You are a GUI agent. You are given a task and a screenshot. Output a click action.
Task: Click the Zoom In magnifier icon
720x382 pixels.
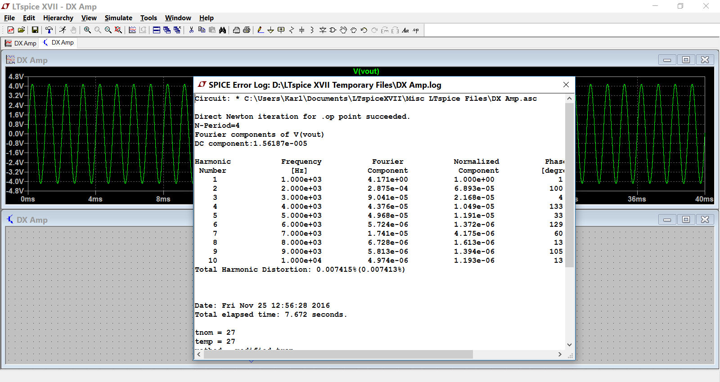87,30
